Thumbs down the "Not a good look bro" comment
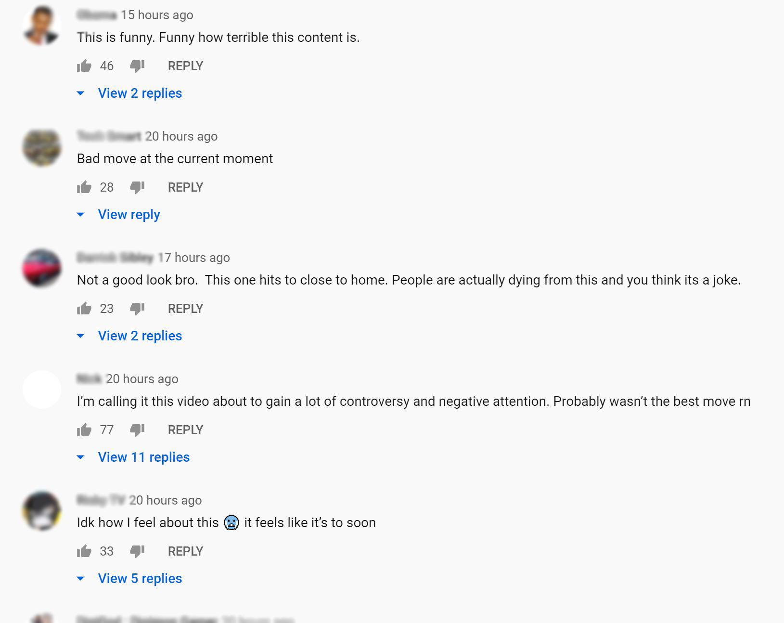The image size is (784, 623). pyautogui.click(x=137, y=309)
